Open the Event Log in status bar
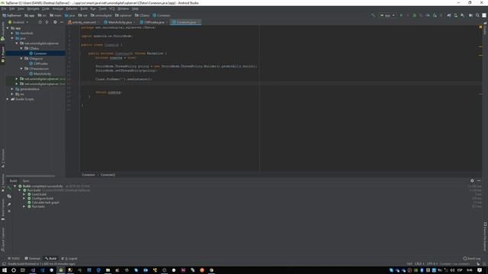The width and height of the screenshot is (488, 274). 472,259
